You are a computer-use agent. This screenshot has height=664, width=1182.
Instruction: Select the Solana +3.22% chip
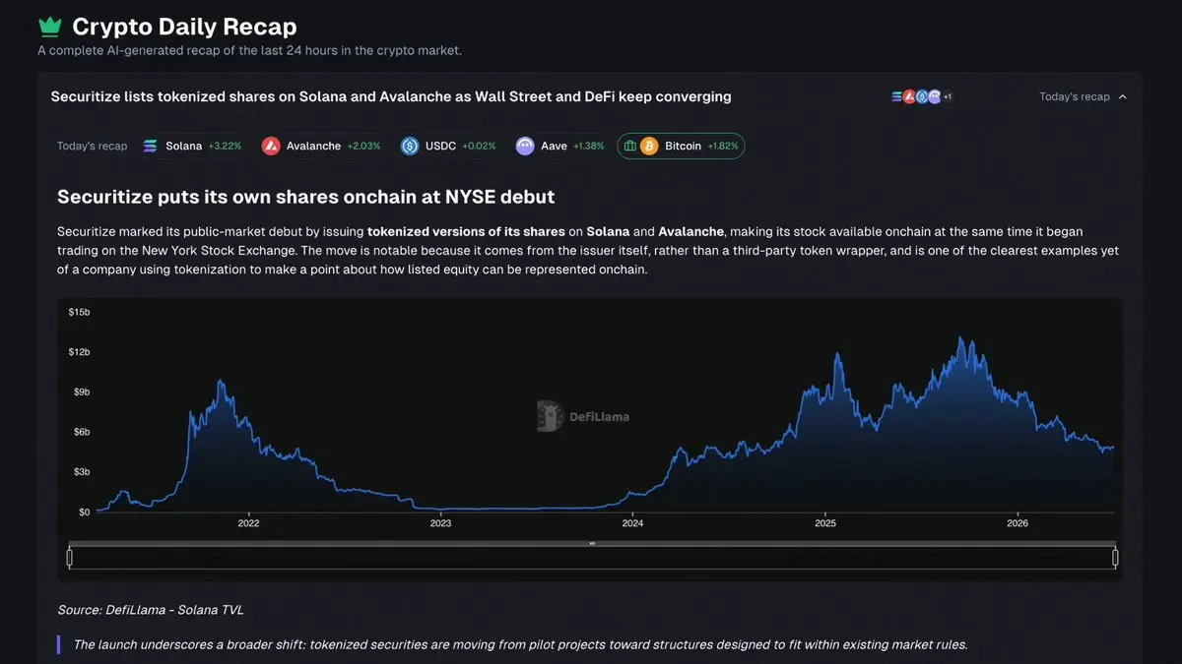192,146
